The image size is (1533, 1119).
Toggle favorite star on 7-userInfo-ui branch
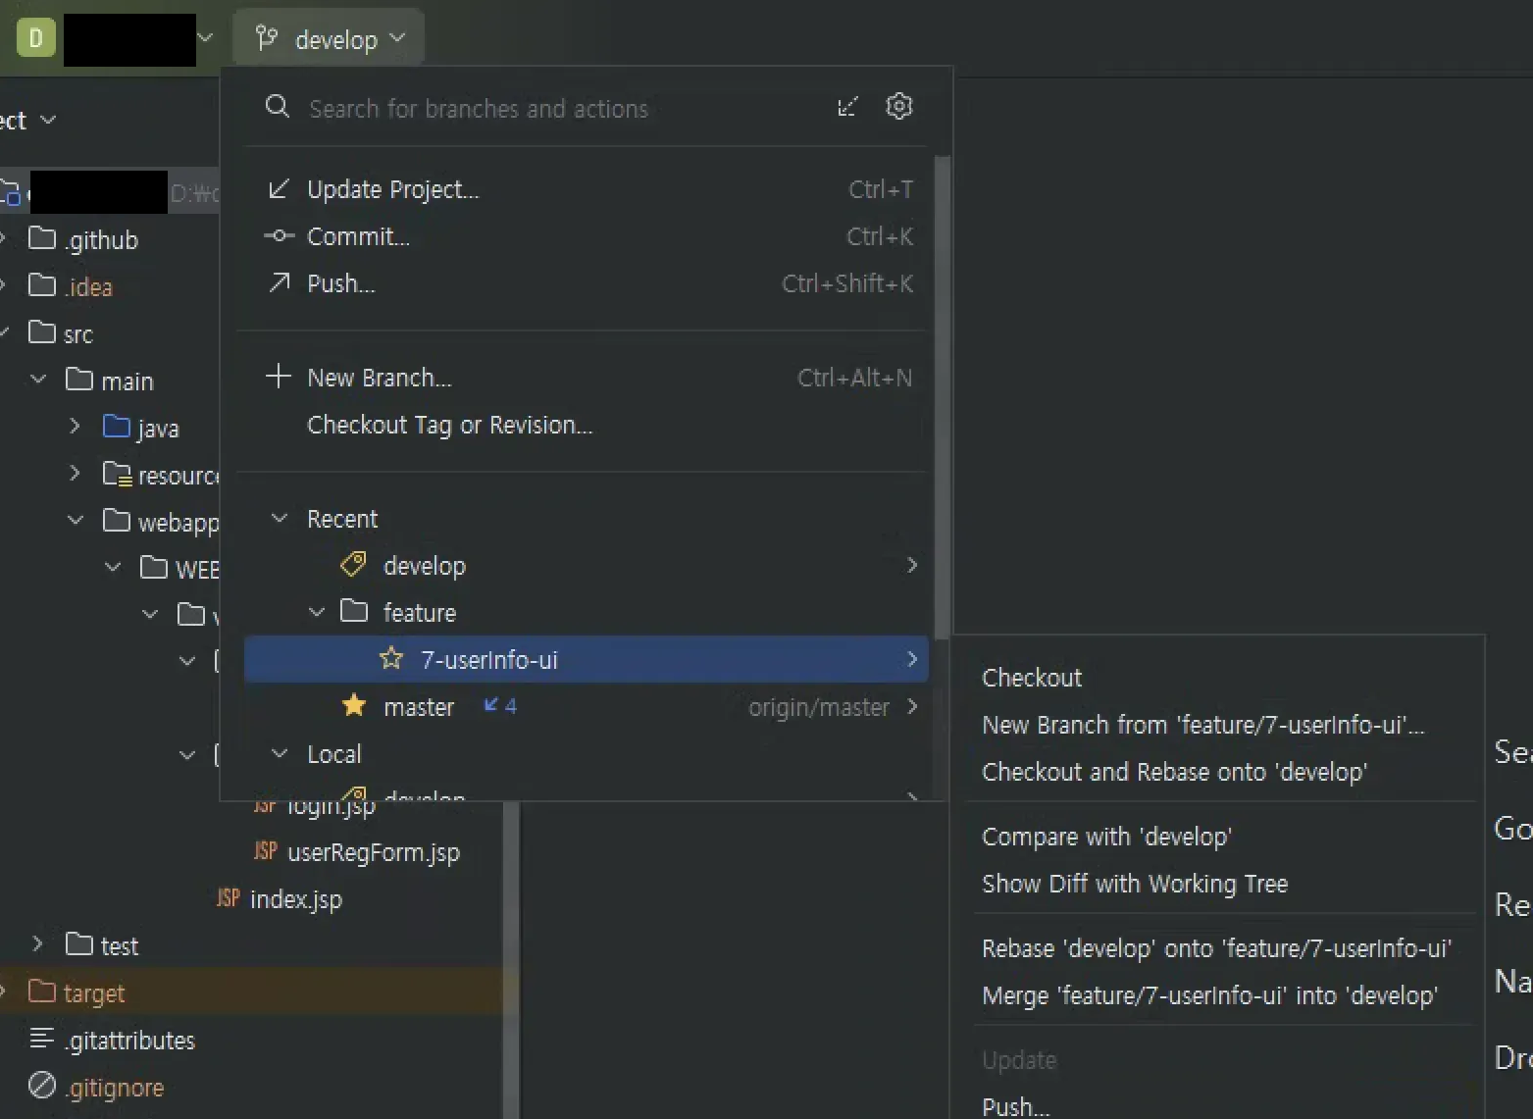[x=391, y=659]
